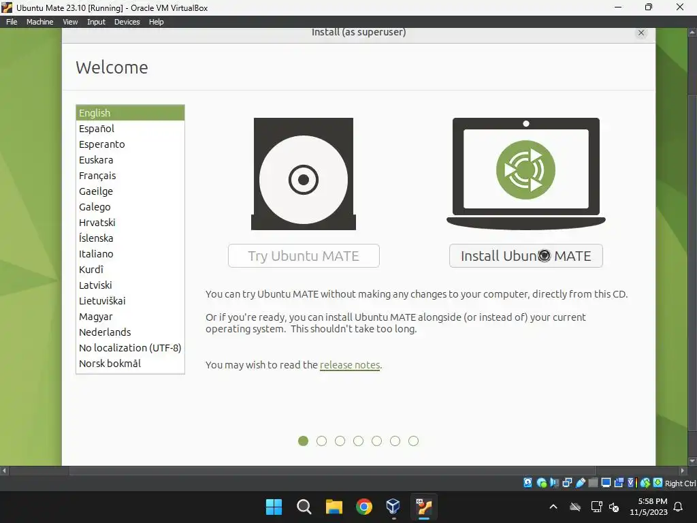Select Italiano in the language list

(130, 254)
